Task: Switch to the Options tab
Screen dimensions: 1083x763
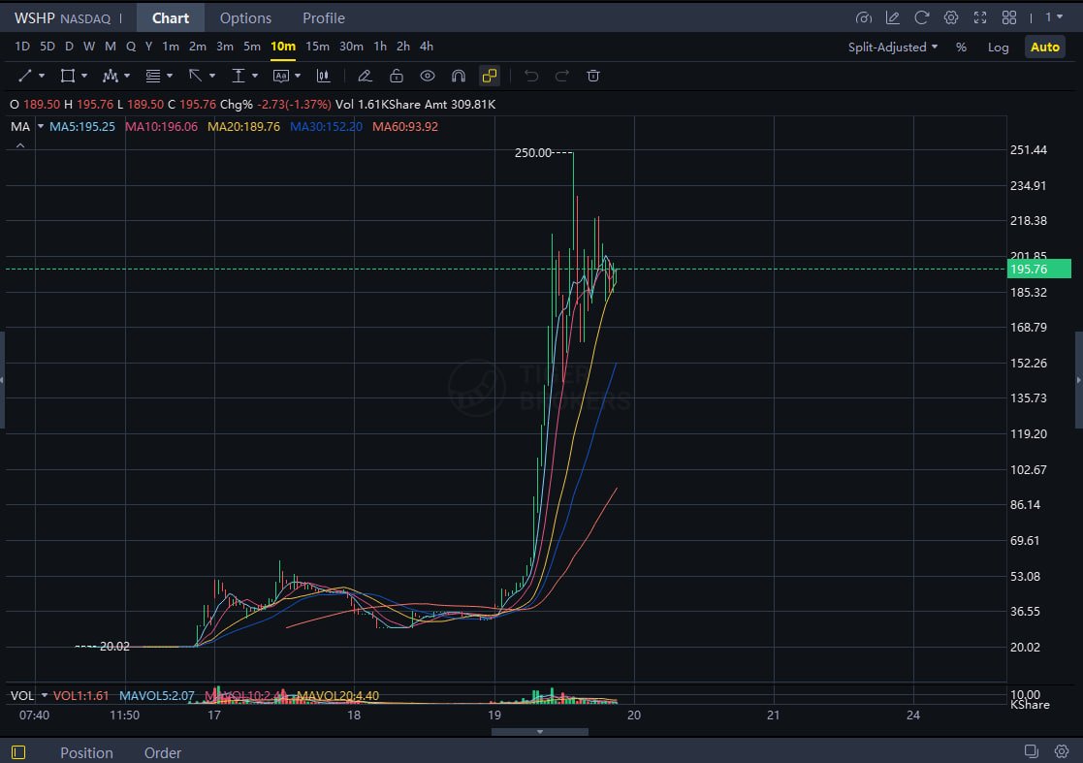Action: 245,17
